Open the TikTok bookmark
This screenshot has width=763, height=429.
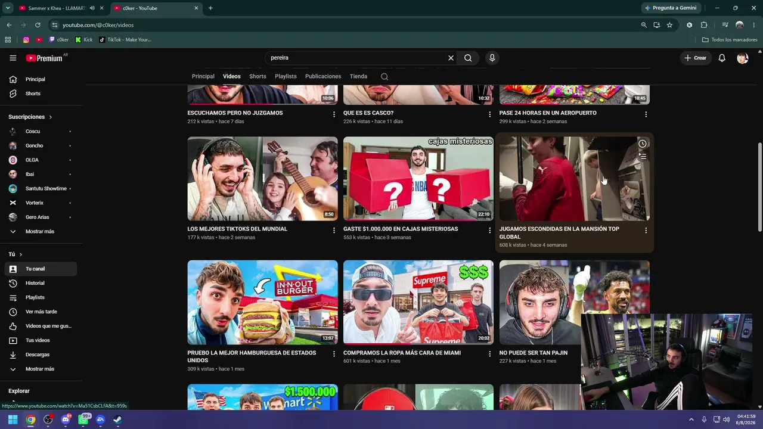click(x=125, y=40)
